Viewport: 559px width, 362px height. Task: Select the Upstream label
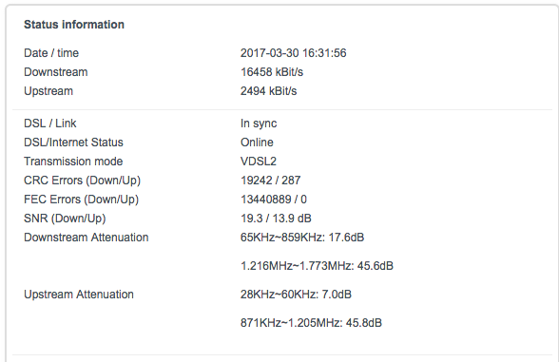[x=48, y=91]
